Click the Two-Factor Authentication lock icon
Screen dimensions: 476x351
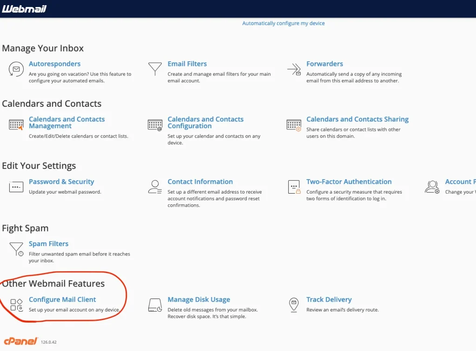[294, 187]
